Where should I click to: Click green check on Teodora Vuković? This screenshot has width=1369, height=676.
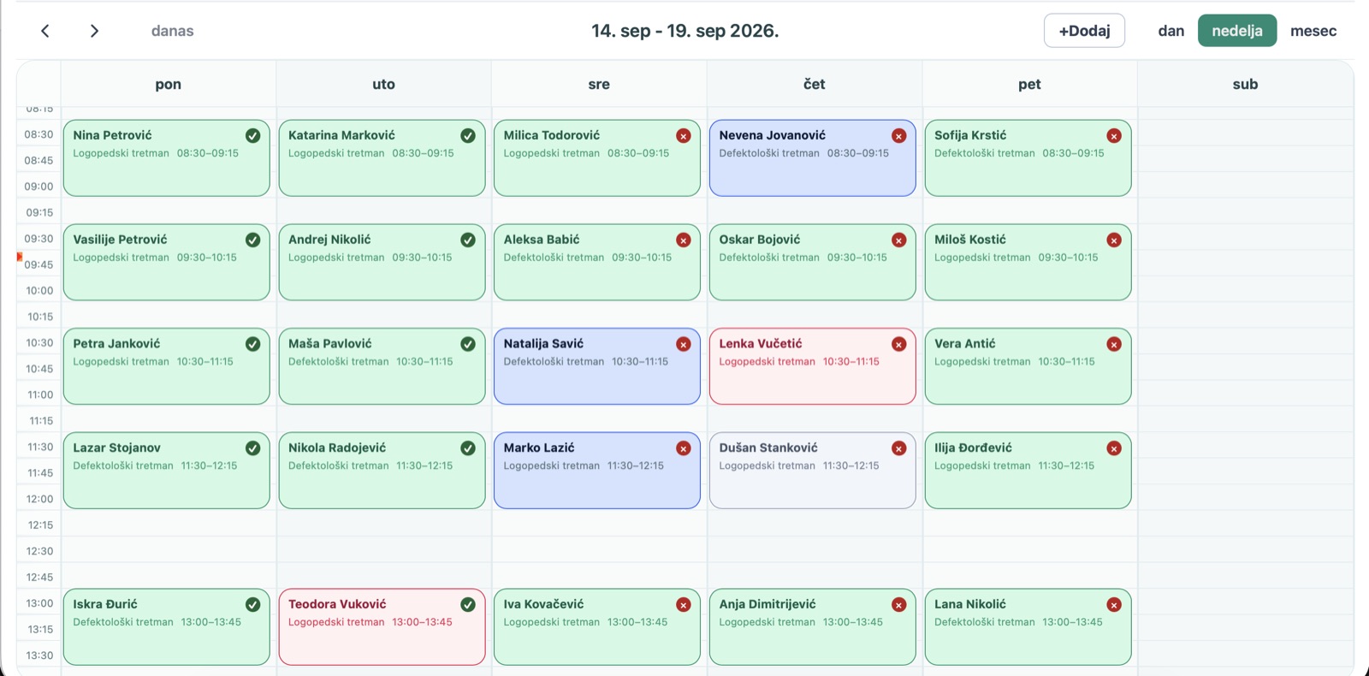click(468, 604)
